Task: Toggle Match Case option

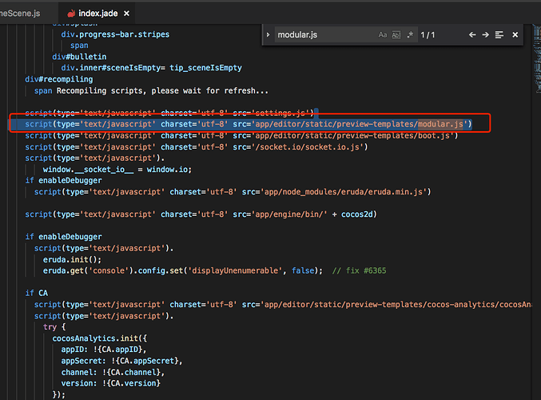Action: coord(383,35)
